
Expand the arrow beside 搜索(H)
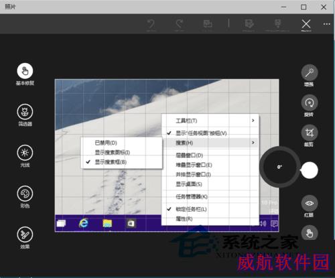[253, 142]
